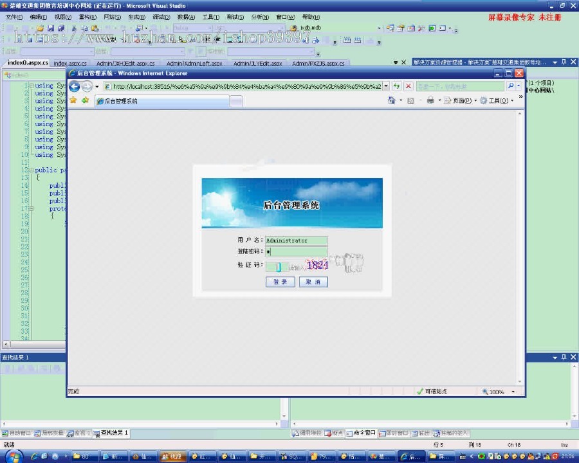Click the IE Forward navigation button

87,86
